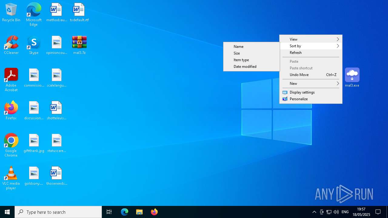The width and height of the screenshot is (388, 218).
Task: Select the discussion... image file icon
Action: pyautogui.click(x=34, y=111)
